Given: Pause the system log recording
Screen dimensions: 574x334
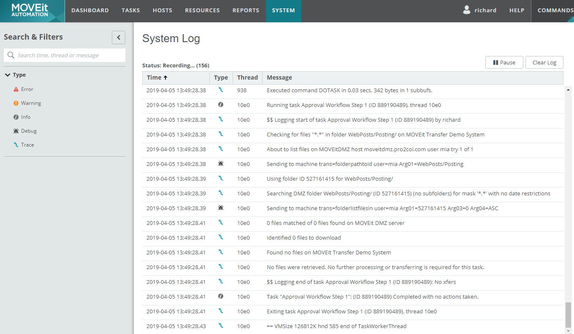Looking at the screenshot, I should coord(504,62).
